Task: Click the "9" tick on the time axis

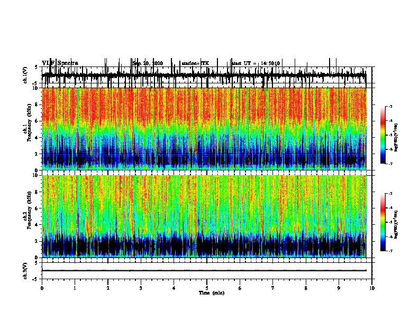Action: [x=339, y=288]
